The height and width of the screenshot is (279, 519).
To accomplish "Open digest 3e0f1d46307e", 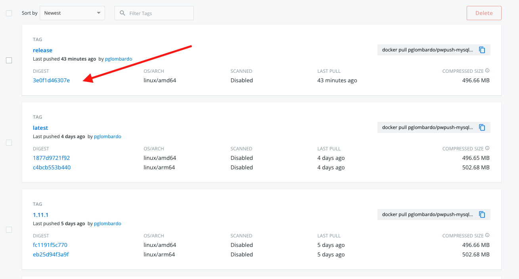I will pyautogui.click(x=51, y=80).
